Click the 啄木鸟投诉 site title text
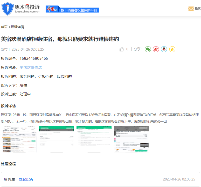 27,7
